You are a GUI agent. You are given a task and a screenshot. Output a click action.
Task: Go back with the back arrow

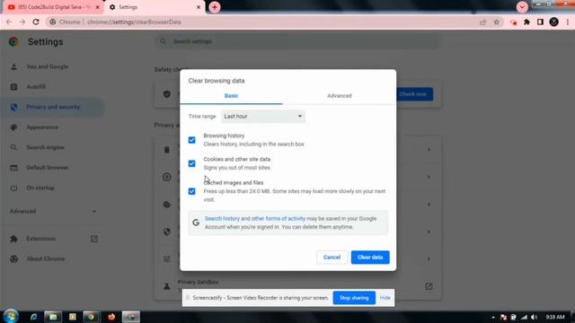9,22
